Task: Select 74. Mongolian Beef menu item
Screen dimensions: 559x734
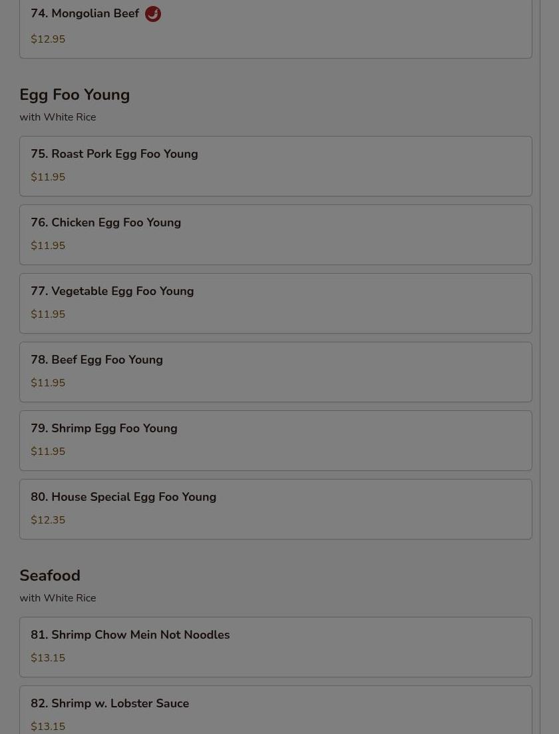Action: 276,29
